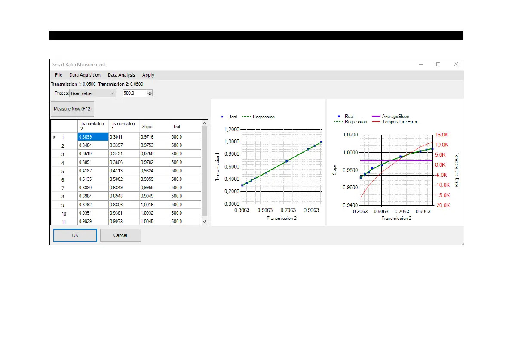Image resolution: width=512 pixels, height=361 pixels.
Task: Close the Smart Ratio Measurement window
Action: click(x=456, y=65)
